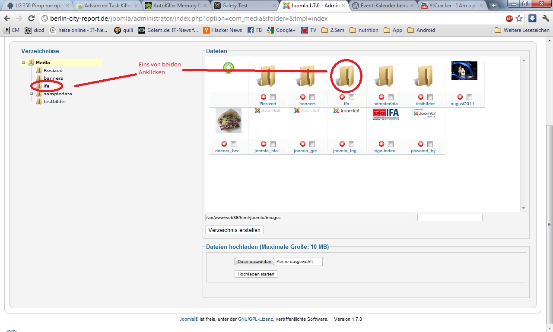Open the Weitere Lesezeichen bookmarks folder
Viewport: 553px width, 332px height.
pyautogui.click(x=522, y=30)
